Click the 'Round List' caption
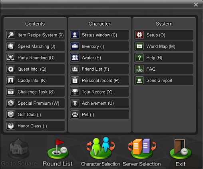This screenshot has width=203, height=169. [x=58, y=164]
